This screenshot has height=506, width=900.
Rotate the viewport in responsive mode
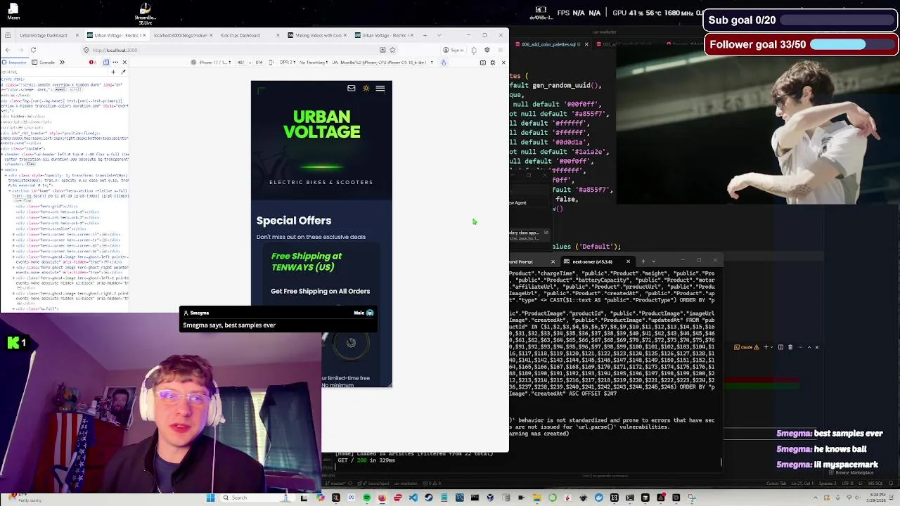271,62
